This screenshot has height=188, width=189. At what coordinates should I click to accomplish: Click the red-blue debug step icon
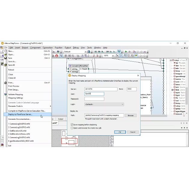tap(134, 52)
